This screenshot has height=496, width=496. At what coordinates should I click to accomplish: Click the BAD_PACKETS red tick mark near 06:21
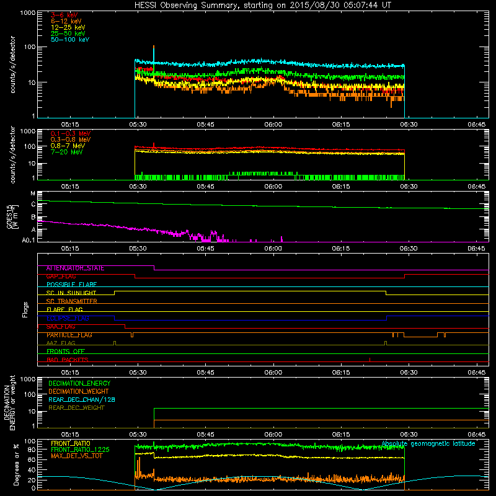[x=370, y=360]
